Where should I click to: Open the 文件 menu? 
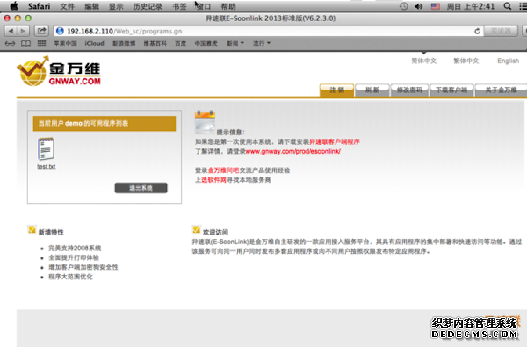(x=68, y=6)
